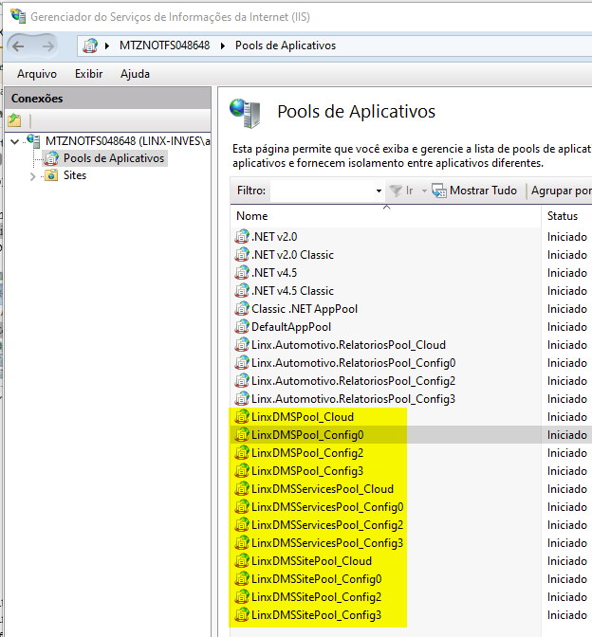Select Sites in Conexões tree
The width and height of the screenshot is (592, 637).
75,175
